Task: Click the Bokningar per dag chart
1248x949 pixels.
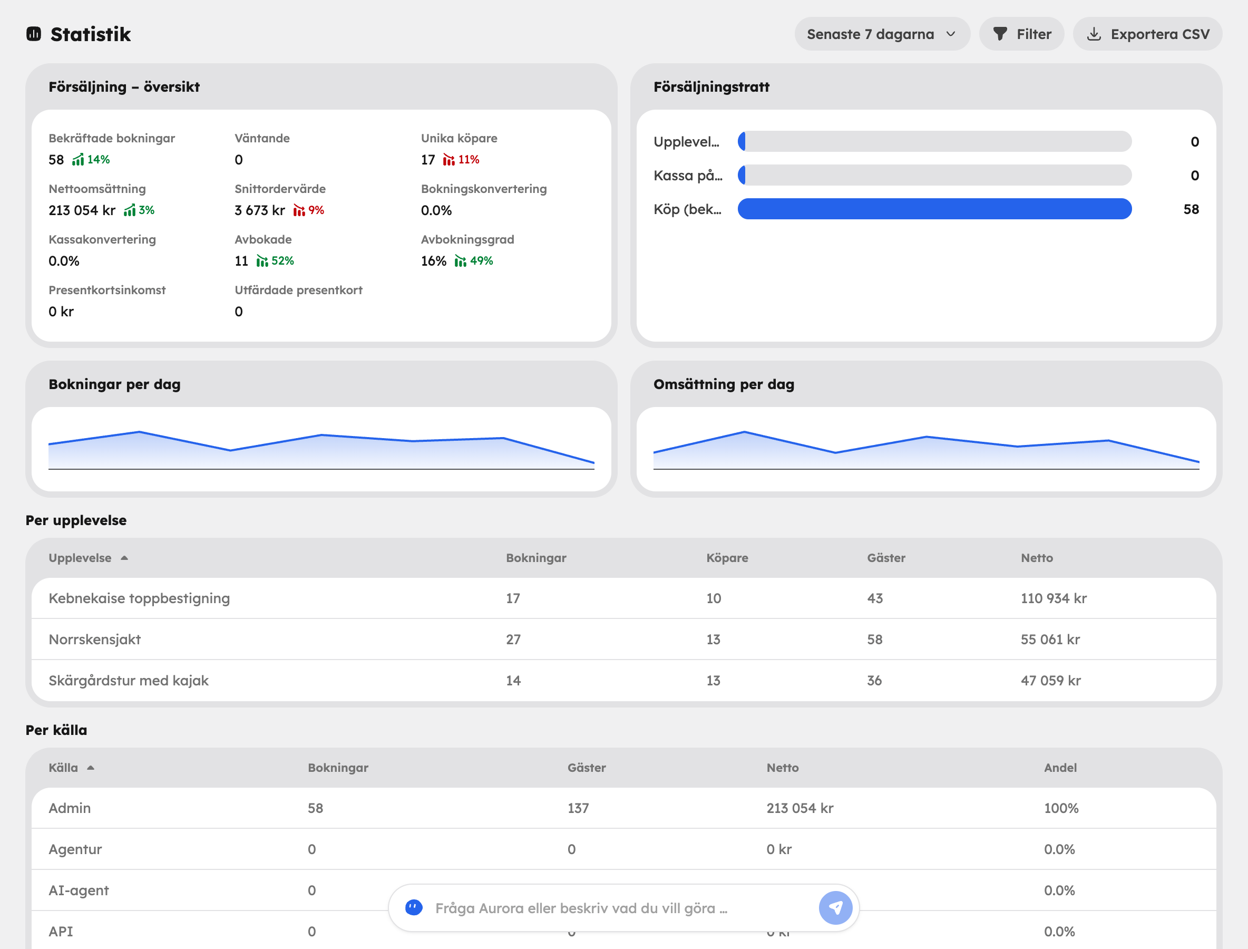Action: [x=321, y=450]
